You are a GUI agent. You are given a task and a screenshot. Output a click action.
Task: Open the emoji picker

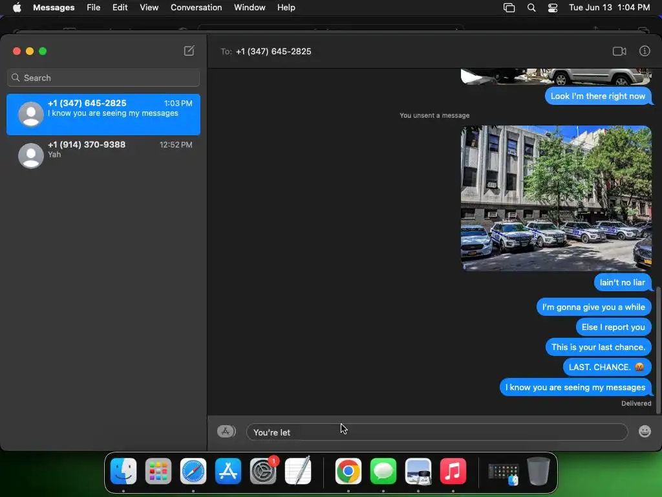click(x=645, y=432)
